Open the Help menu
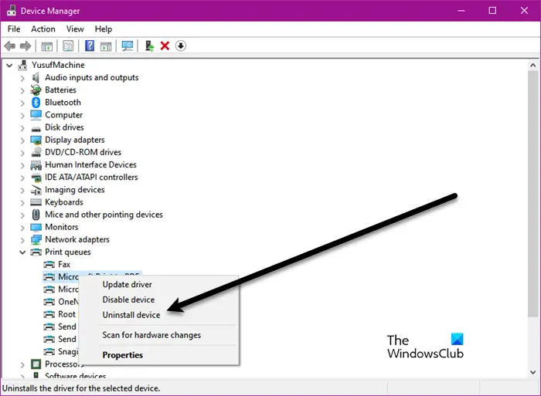541x396 pixels. (104, 29)
